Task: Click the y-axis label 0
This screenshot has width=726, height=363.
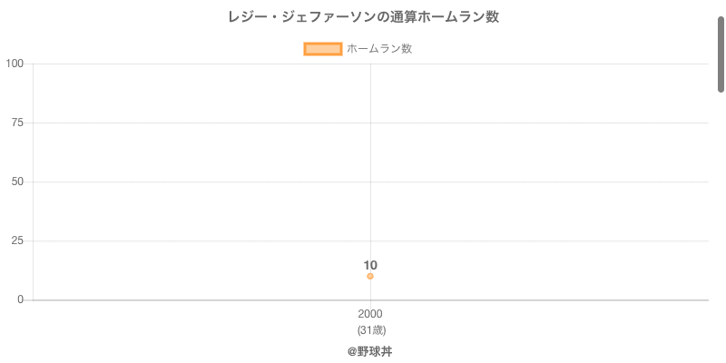Action: (x=20, y=299)
